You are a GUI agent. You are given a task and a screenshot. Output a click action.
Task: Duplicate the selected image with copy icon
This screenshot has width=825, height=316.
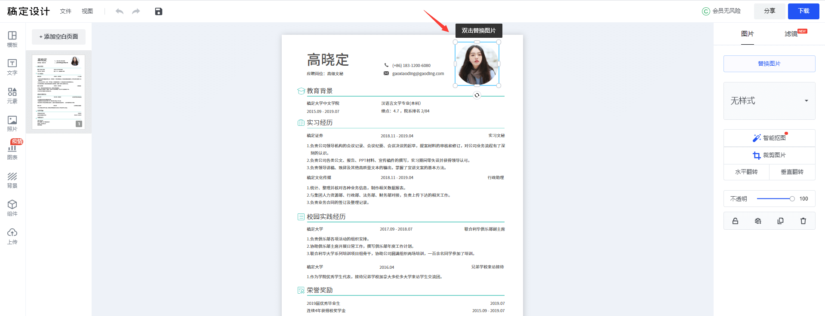tap(780, 221)
